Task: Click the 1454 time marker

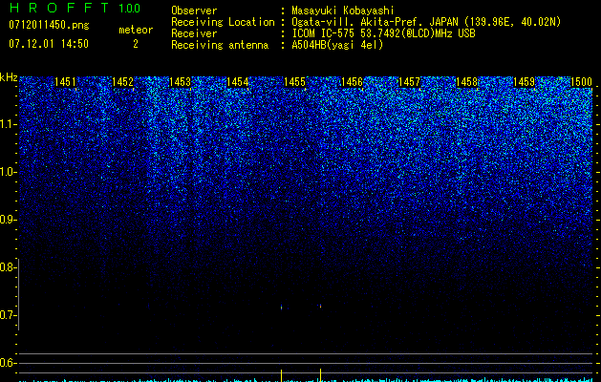Action: click(x=237, y=82)
